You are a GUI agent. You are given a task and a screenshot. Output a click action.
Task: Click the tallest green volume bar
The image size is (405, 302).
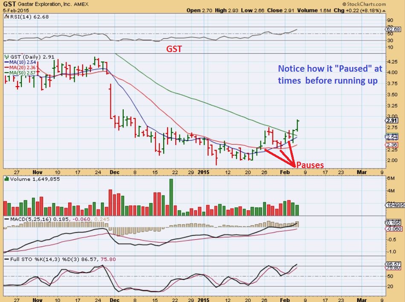tap(171, 197)
